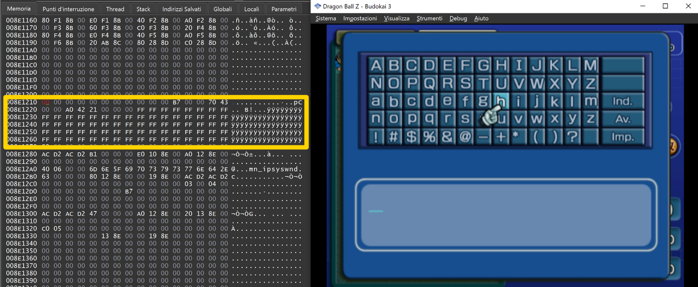Tap the lowercase m key
The height and width of the screenshot is (287, 698).
coord(590,101)
